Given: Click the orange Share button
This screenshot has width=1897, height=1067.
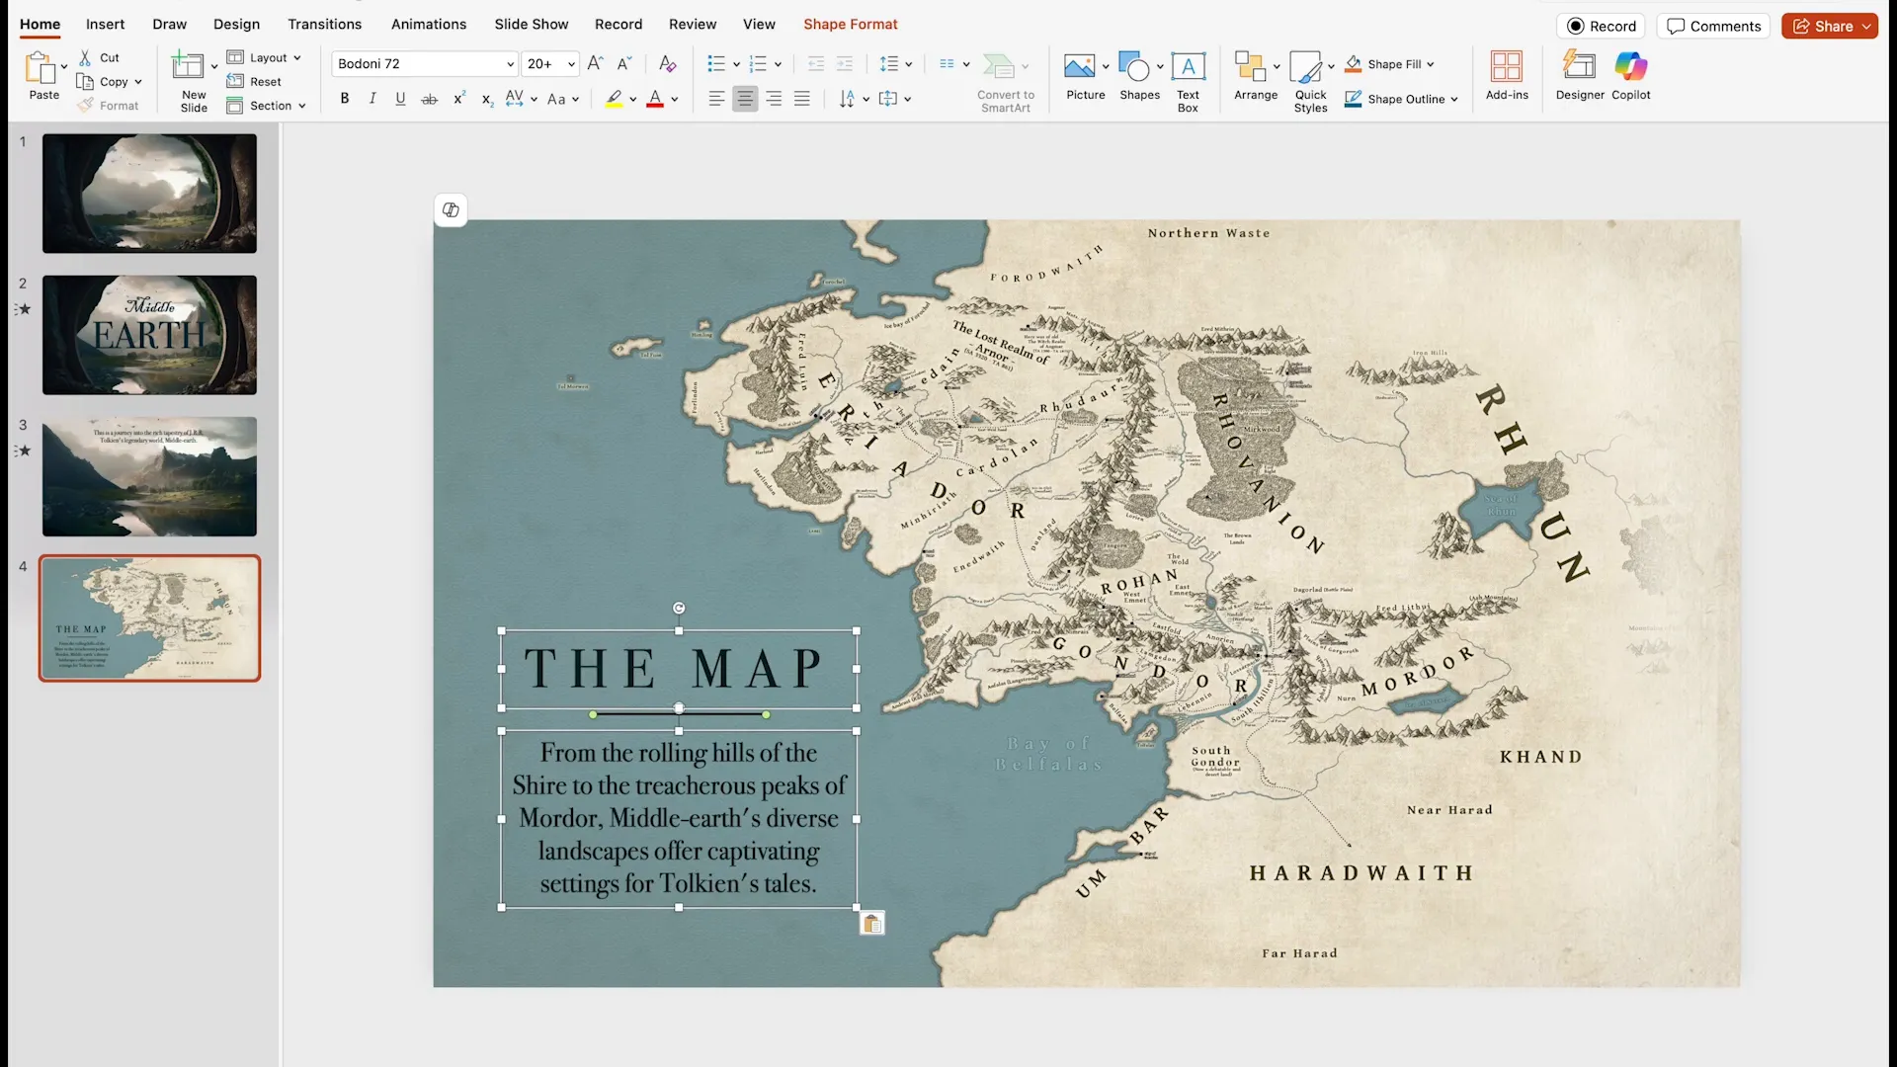Looking at the screenshot, I should pos(1829,26).
